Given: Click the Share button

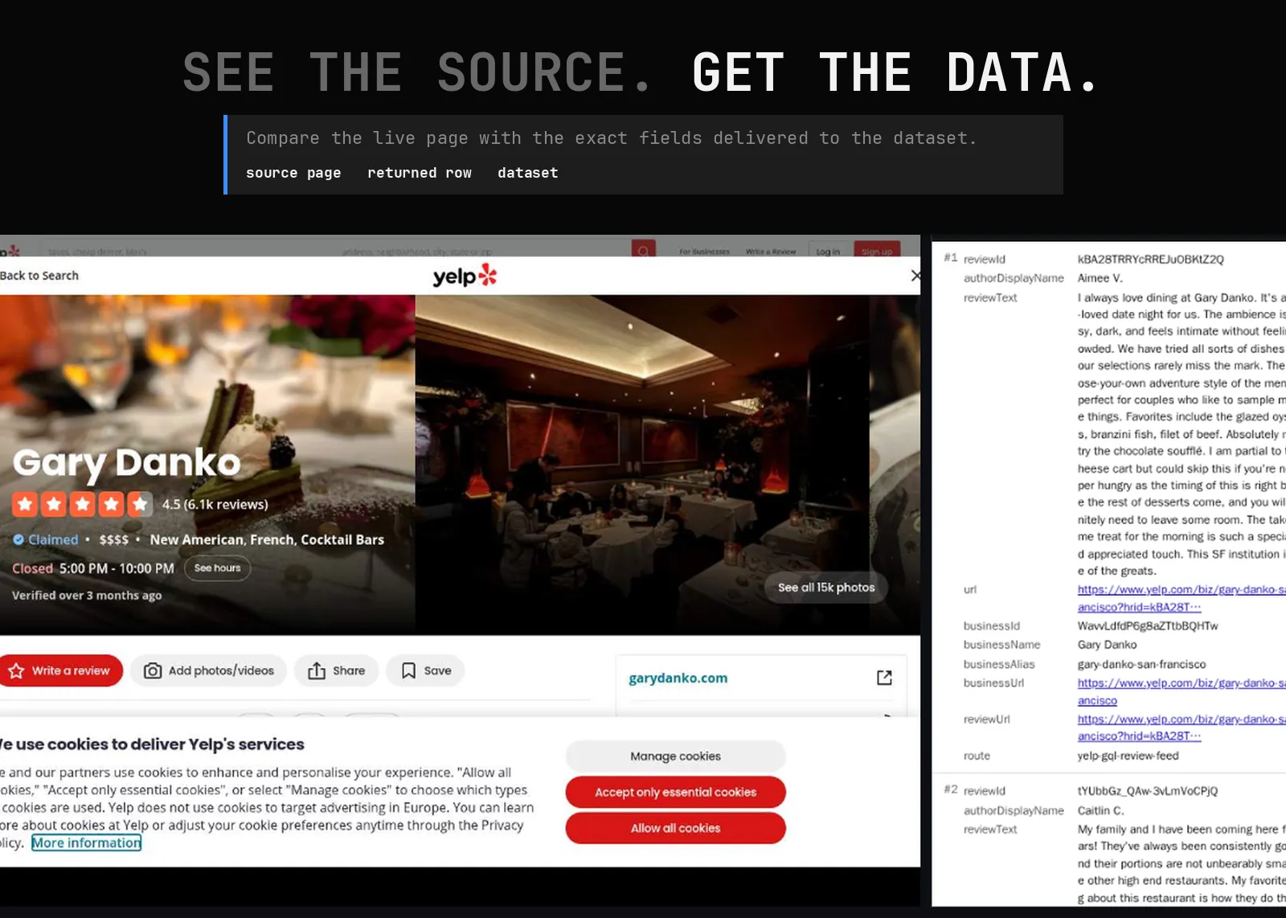Looking at the screenshot, I should point(336,670).
